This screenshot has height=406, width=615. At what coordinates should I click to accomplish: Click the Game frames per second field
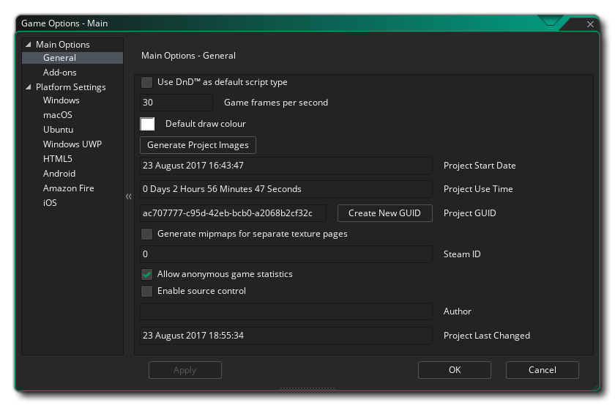(176, 103)
